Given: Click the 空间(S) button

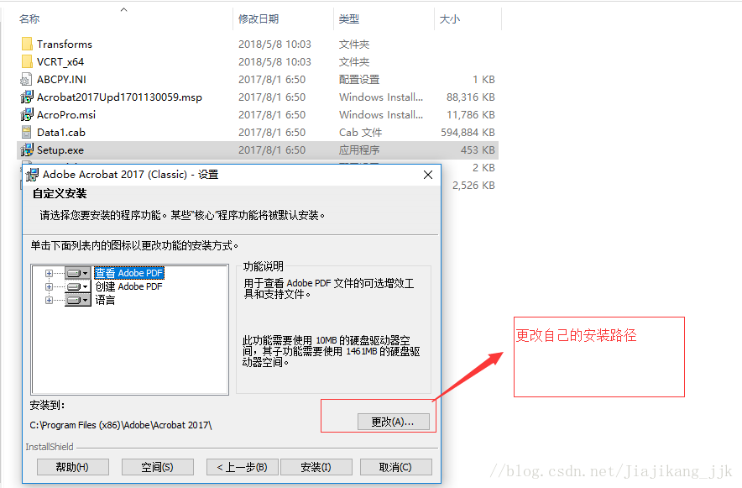Looking at the screenshot, I should tap(157, 467).
